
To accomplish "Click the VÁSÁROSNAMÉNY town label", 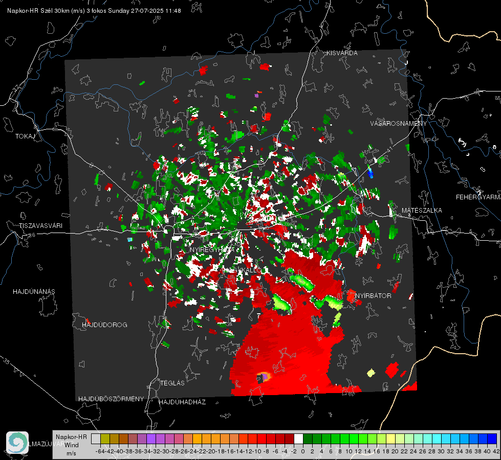I will click(x=399, y=124).
